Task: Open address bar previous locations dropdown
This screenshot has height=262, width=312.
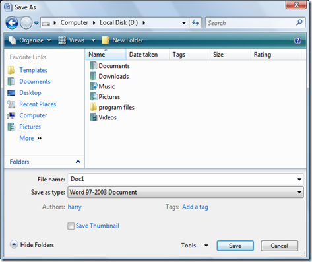Action: coord(184,23)
